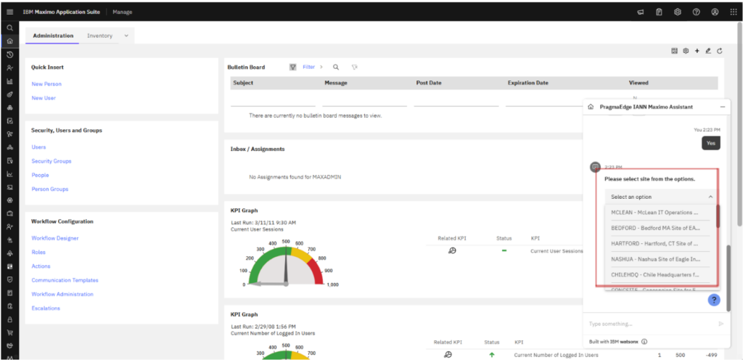
Task: Open the Roles link
Action: pyautogui.click(x=38, y=253)
